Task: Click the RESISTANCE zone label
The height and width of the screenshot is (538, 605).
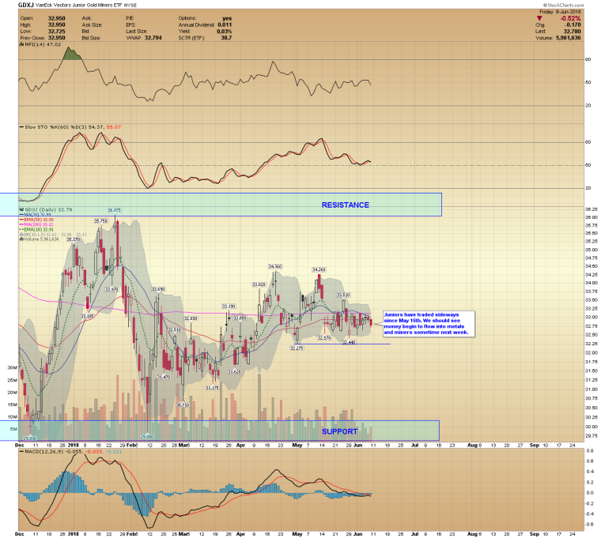Action: (x=345, y=205)
